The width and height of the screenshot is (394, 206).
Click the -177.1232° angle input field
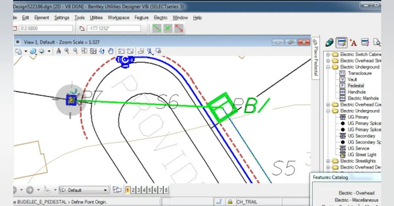click(114, 28)
